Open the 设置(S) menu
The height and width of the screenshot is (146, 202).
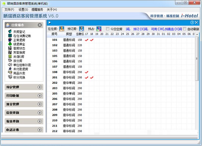click(x=23, y=10)
